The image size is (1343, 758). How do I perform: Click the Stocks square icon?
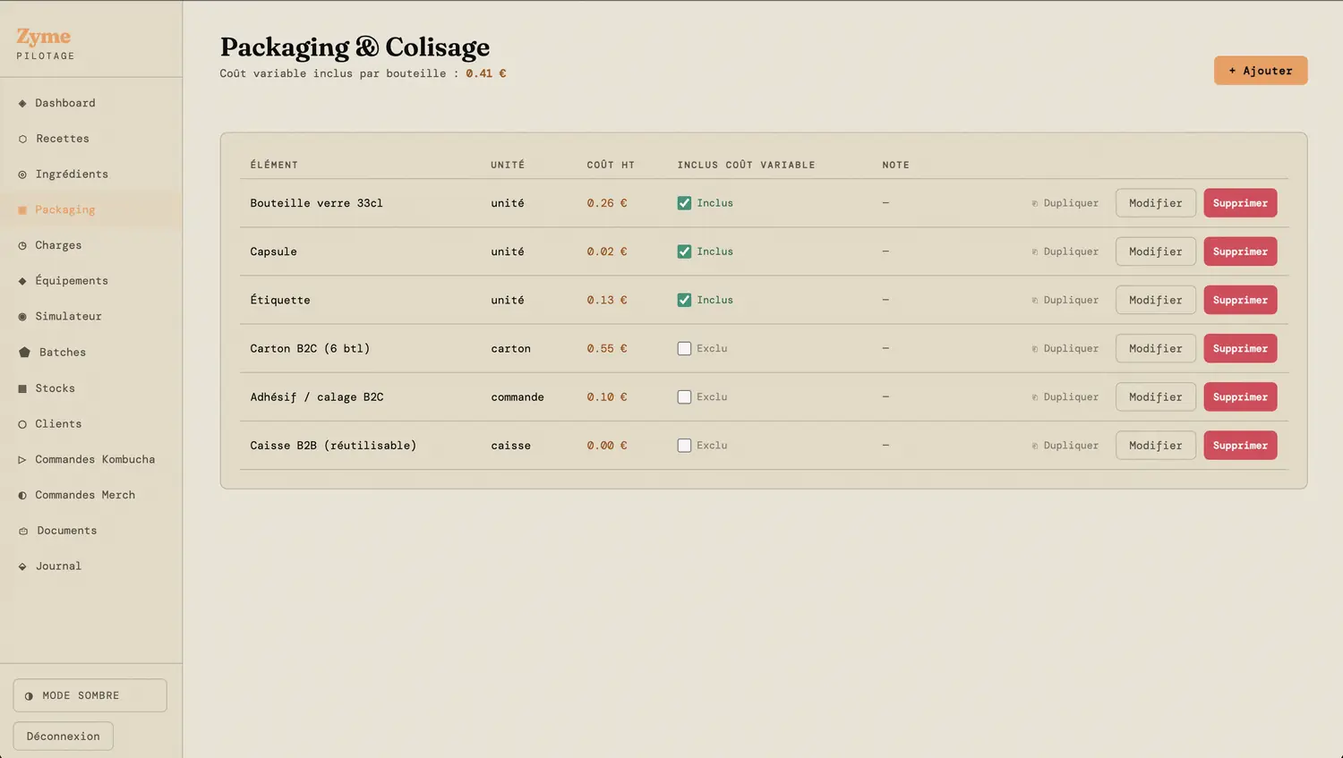[x=22, y=388]
